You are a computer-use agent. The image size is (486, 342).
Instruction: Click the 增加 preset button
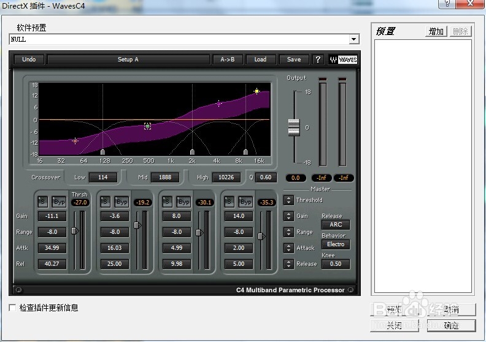tap(436, 31)
